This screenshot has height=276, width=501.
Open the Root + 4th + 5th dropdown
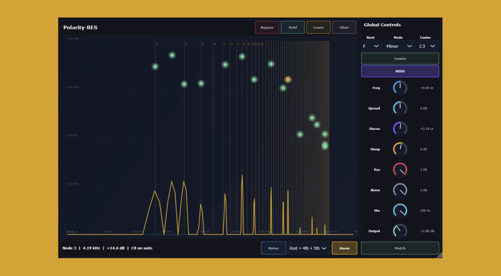308,248
